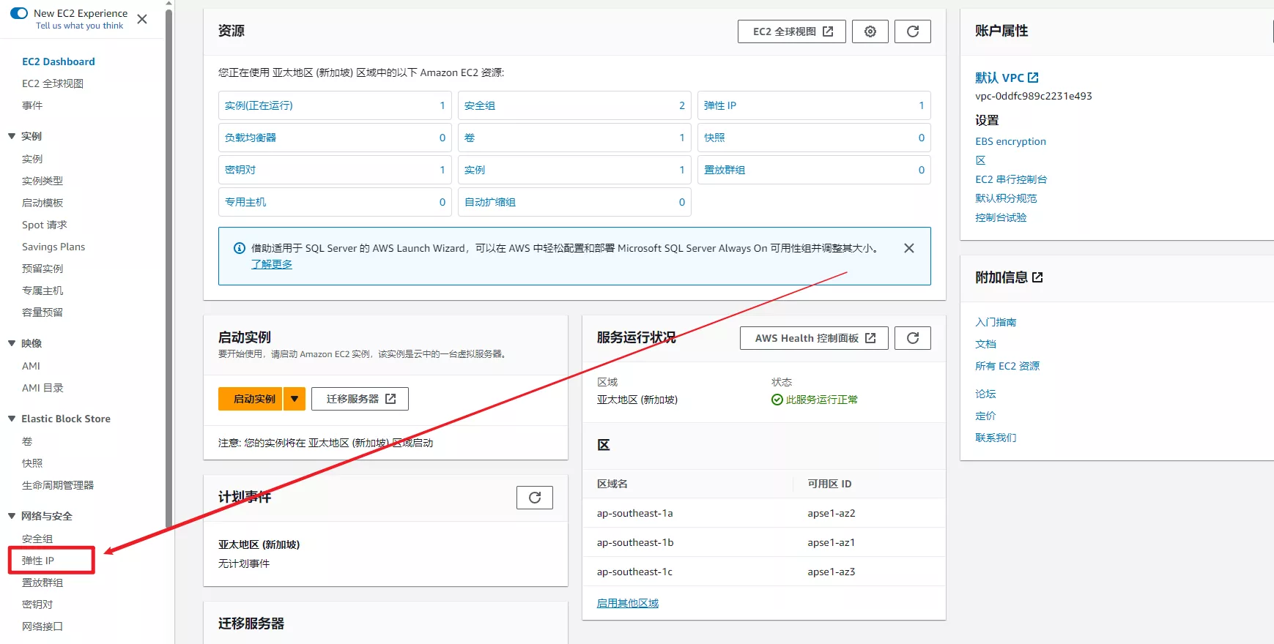Open 控制台试验 link

coord(1001,217)
